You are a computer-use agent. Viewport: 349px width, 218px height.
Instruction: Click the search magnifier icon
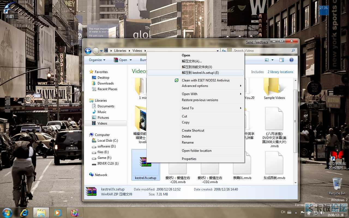point(293,51)
